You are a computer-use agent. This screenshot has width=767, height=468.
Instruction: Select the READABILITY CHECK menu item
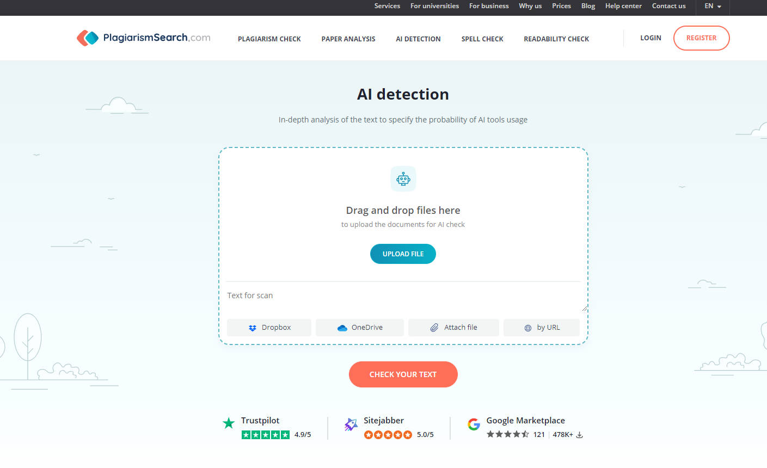point(556,39)
